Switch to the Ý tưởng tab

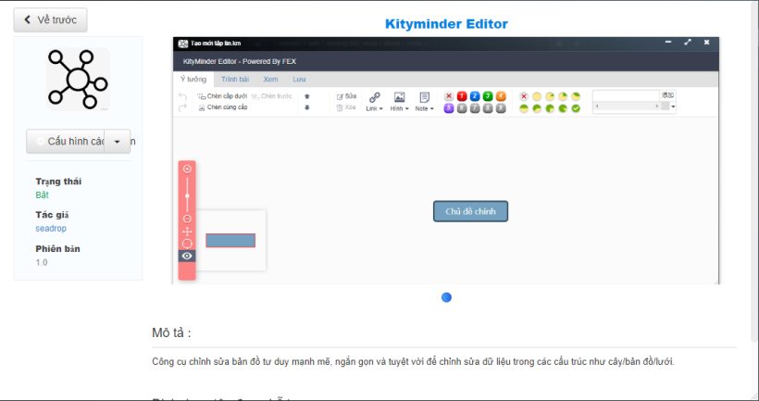coord(193,79)
